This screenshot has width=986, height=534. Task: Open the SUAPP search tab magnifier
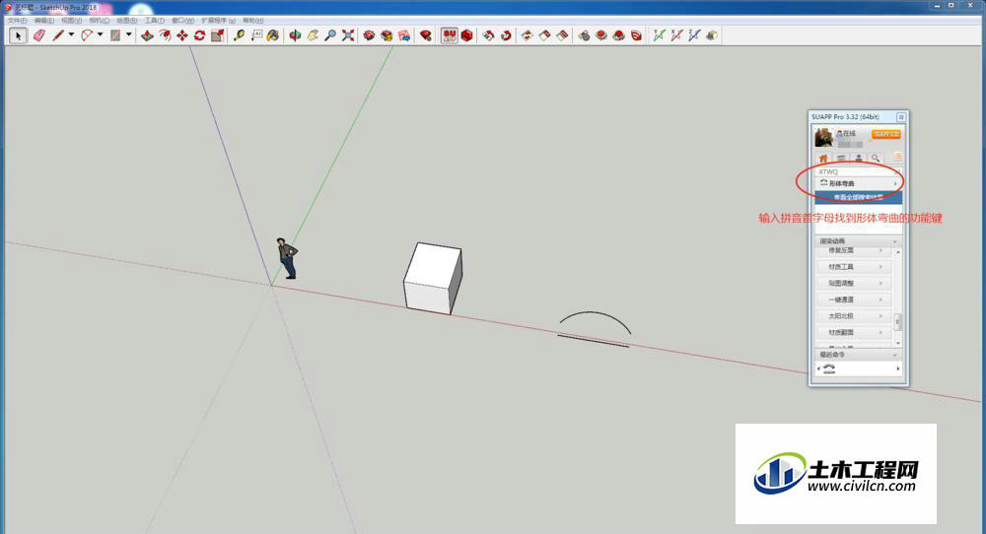point(876,159)
